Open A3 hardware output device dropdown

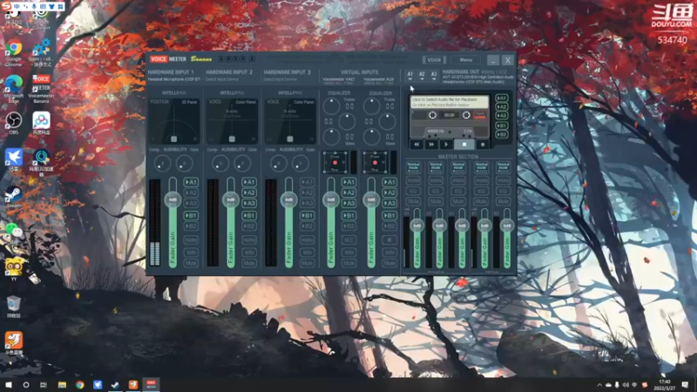coord(434,76)
